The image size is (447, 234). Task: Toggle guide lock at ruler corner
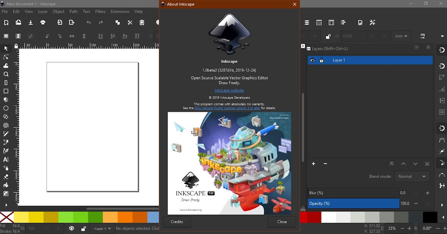(16, 46)
